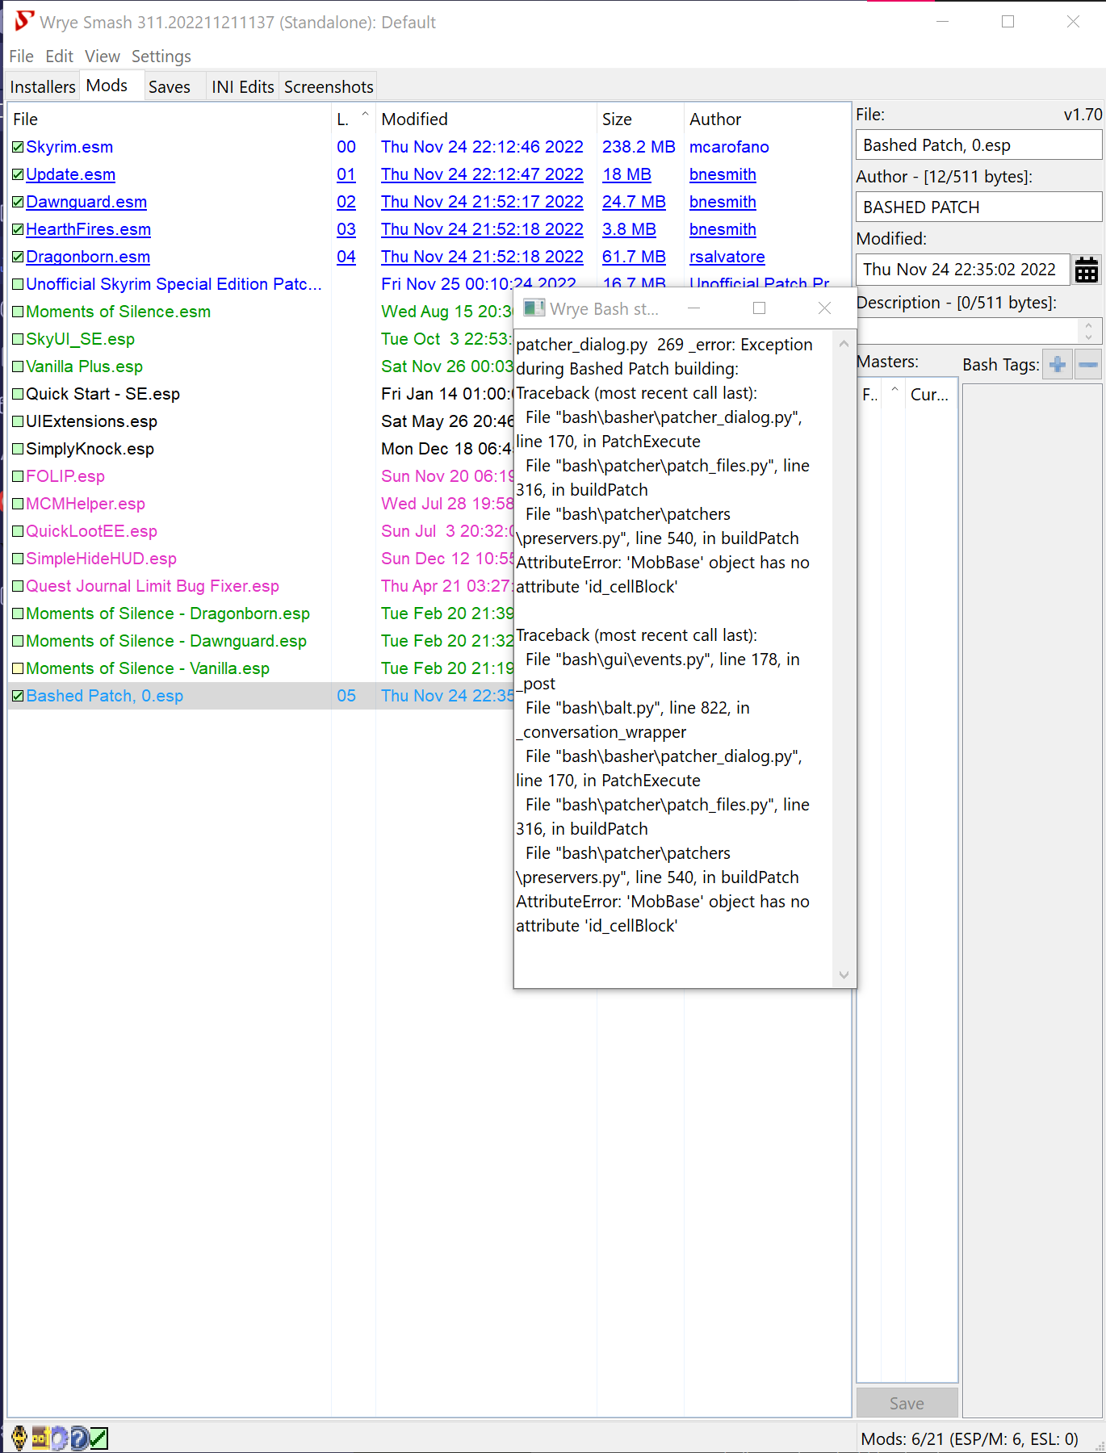Select Moments of Silence - Vanilla.esp

pyautogui.click(x=148, y=668)
